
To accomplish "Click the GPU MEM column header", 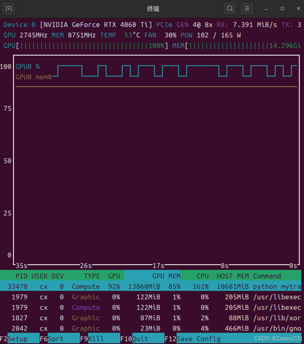I will 166,276.
